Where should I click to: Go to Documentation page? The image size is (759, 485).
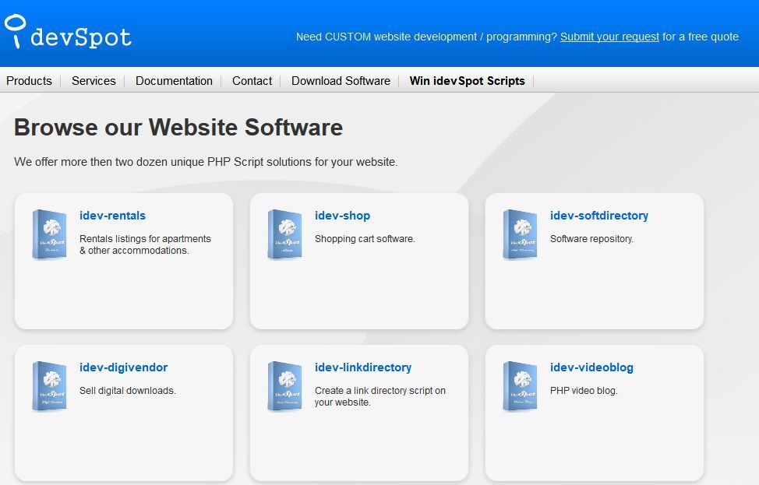(x=174, y=81)
